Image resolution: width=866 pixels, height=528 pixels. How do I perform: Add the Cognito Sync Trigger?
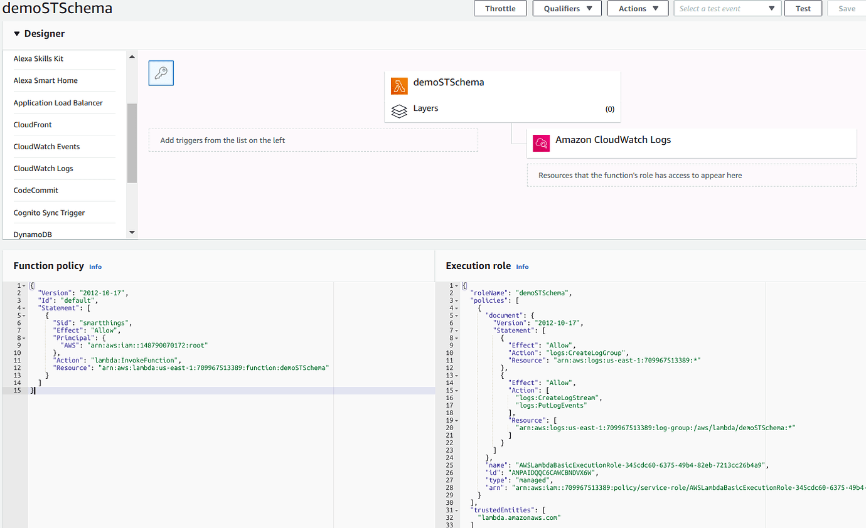click(48, 213)
